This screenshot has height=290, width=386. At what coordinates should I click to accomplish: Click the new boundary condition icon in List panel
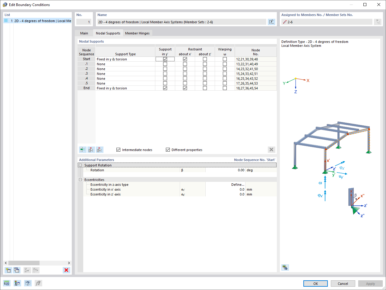point(8,270)
